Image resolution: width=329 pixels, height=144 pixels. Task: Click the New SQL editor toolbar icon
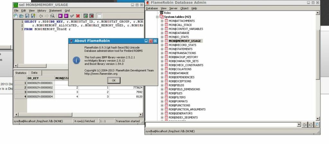[15, 16]
